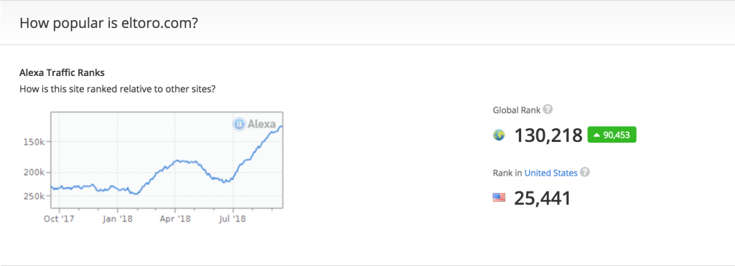Click the 250k label on the rank axis
The image size is (735, 266).
pyautogui.click(x=34, y=196)
